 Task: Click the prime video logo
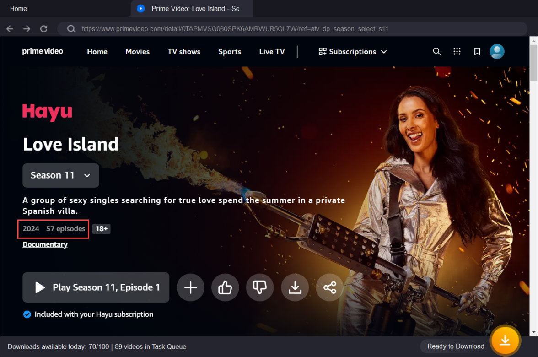coord(43,51)
